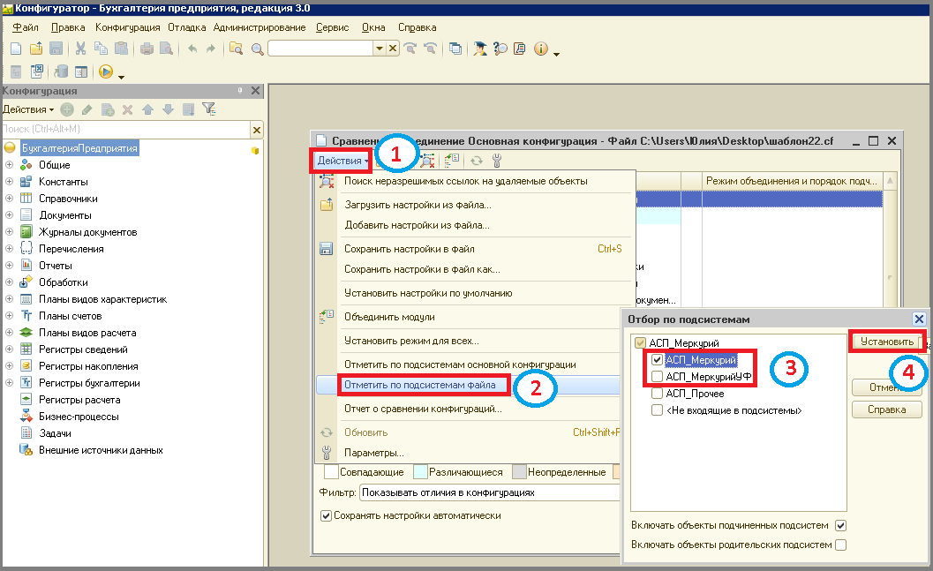This screenshot has width=933, height=571.
Task: Click the Update database configuration icon
Action: point(60,72)
